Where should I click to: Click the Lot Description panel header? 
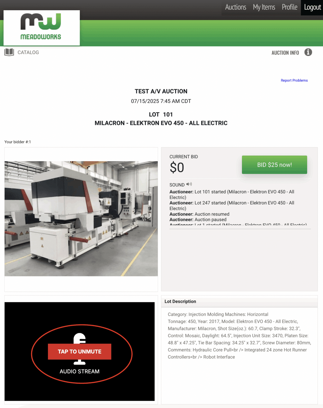(x=239, y=301)
